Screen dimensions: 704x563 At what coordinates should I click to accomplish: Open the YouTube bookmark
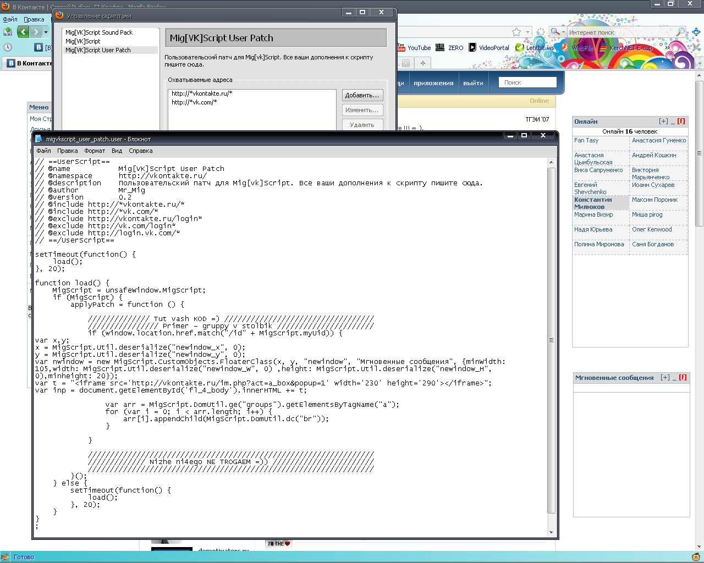[x=414, y=48]
